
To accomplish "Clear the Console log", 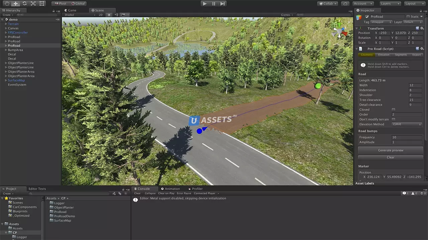I will (137, 193).
